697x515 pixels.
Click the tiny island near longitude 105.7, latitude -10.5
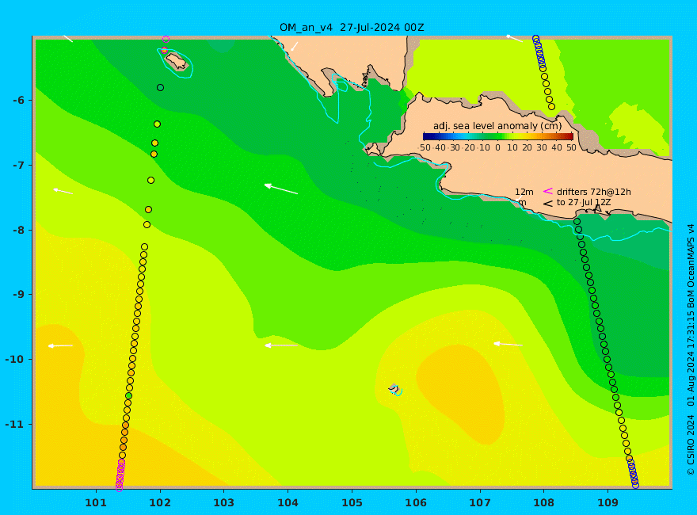point(394,389)
